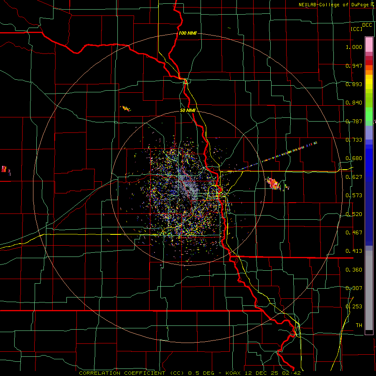Select the 0.573 legend value
The image size is (376, 376).
tap(354, 196)
